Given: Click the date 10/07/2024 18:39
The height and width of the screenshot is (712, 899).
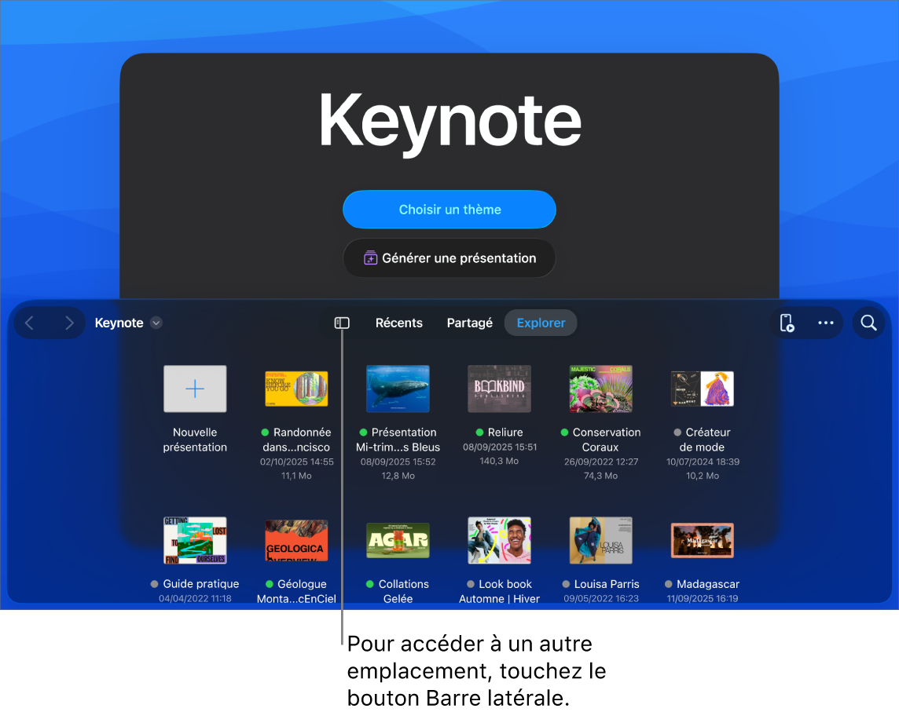Looking at the screenshot, I should coord(703,462).
